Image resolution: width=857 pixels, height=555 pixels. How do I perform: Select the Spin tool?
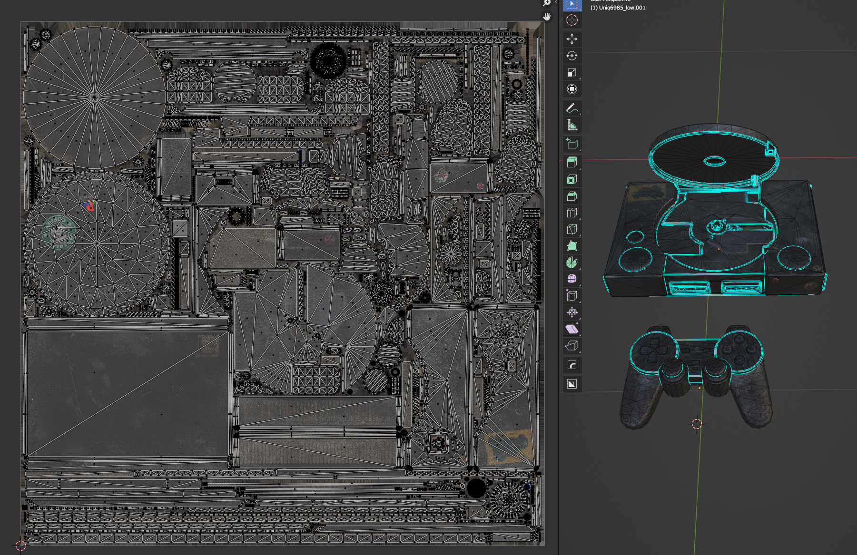pos(572,263)
